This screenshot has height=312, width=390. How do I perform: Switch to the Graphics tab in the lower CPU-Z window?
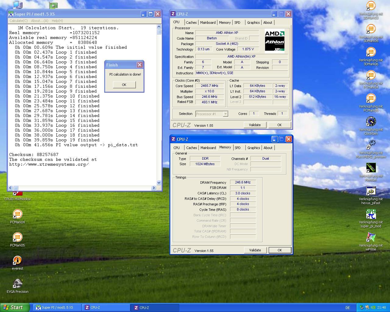click(x=254, y=148)
